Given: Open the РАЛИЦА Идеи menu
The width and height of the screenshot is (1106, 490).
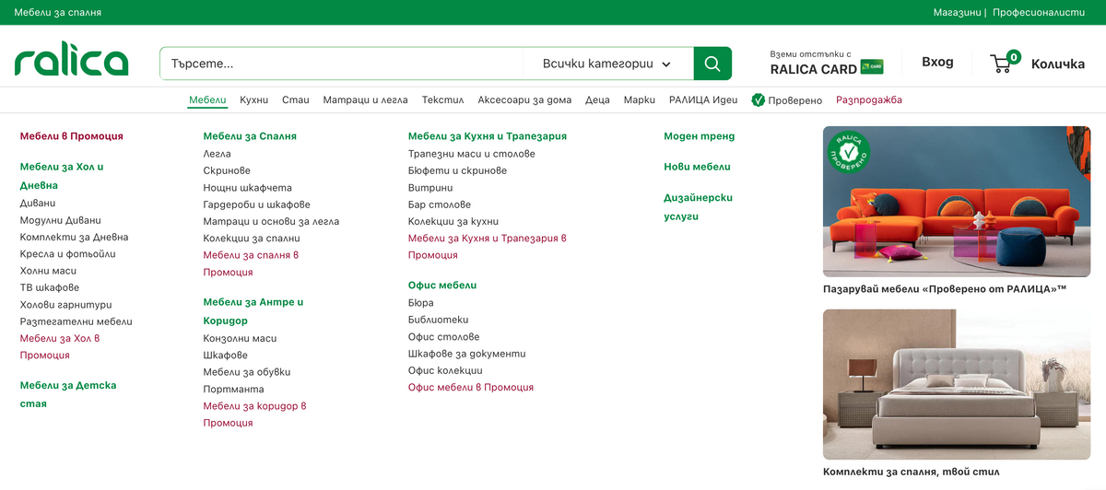Looking at the screenshot, I should (703, 99).
